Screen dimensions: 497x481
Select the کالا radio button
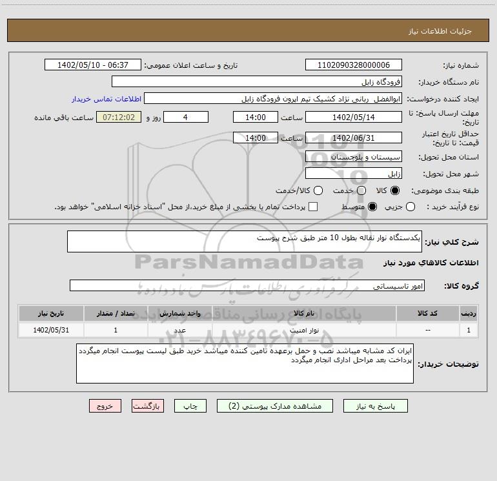click(x=395, y=190)
